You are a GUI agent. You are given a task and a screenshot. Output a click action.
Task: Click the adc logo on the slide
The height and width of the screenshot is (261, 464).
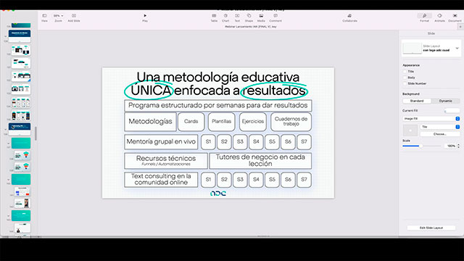218,194
